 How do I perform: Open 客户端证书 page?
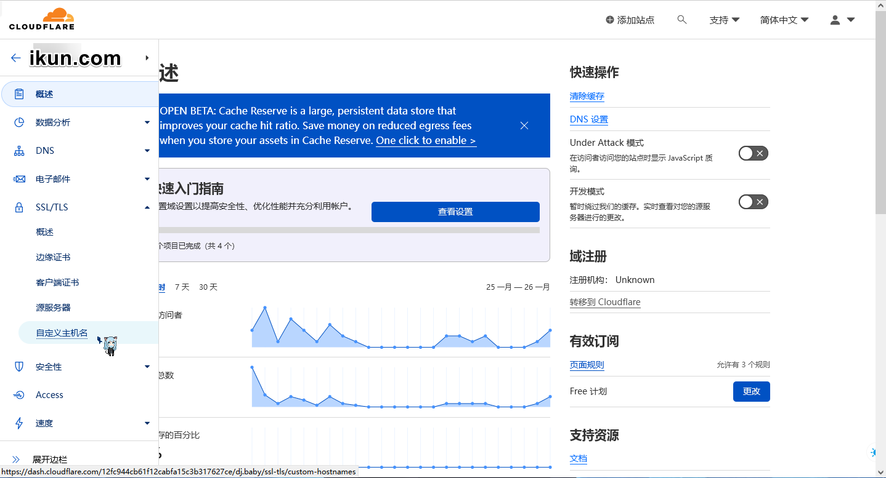point(57,282)
